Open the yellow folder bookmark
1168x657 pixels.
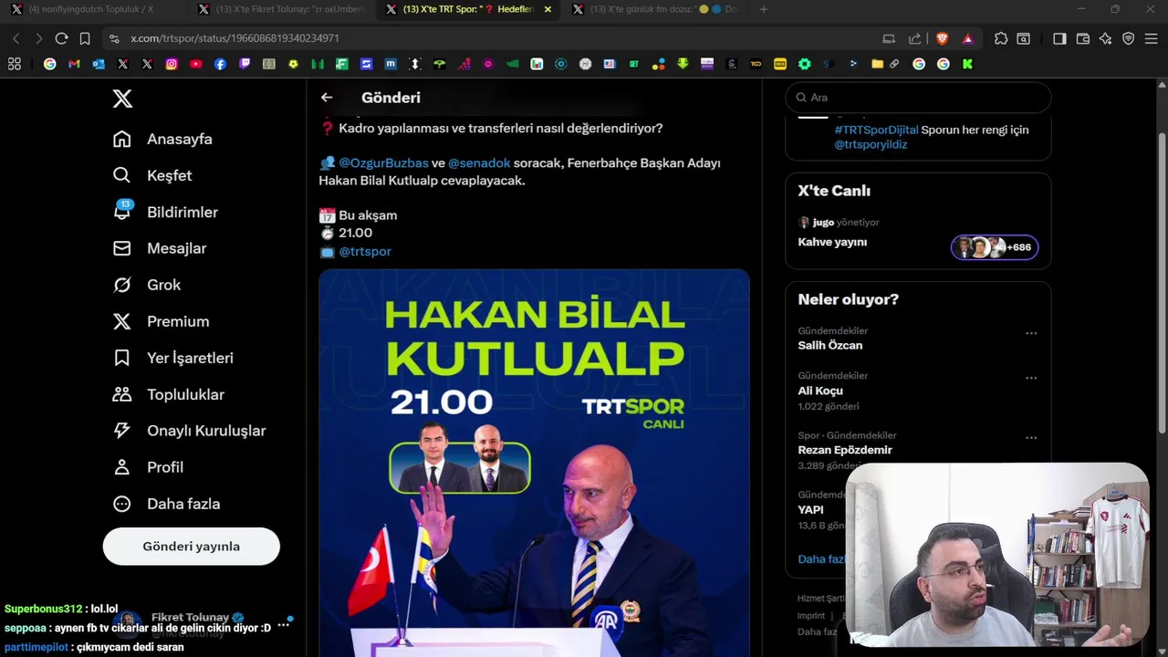tap(877, 64)
